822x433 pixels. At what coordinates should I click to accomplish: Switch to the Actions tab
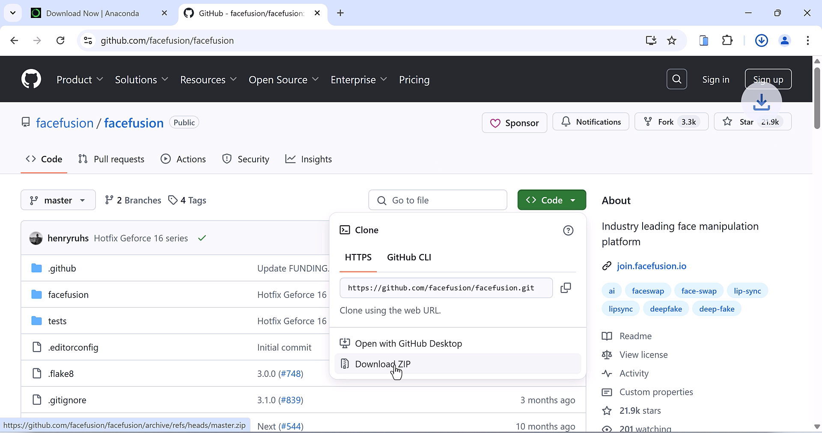click(183, 159)
